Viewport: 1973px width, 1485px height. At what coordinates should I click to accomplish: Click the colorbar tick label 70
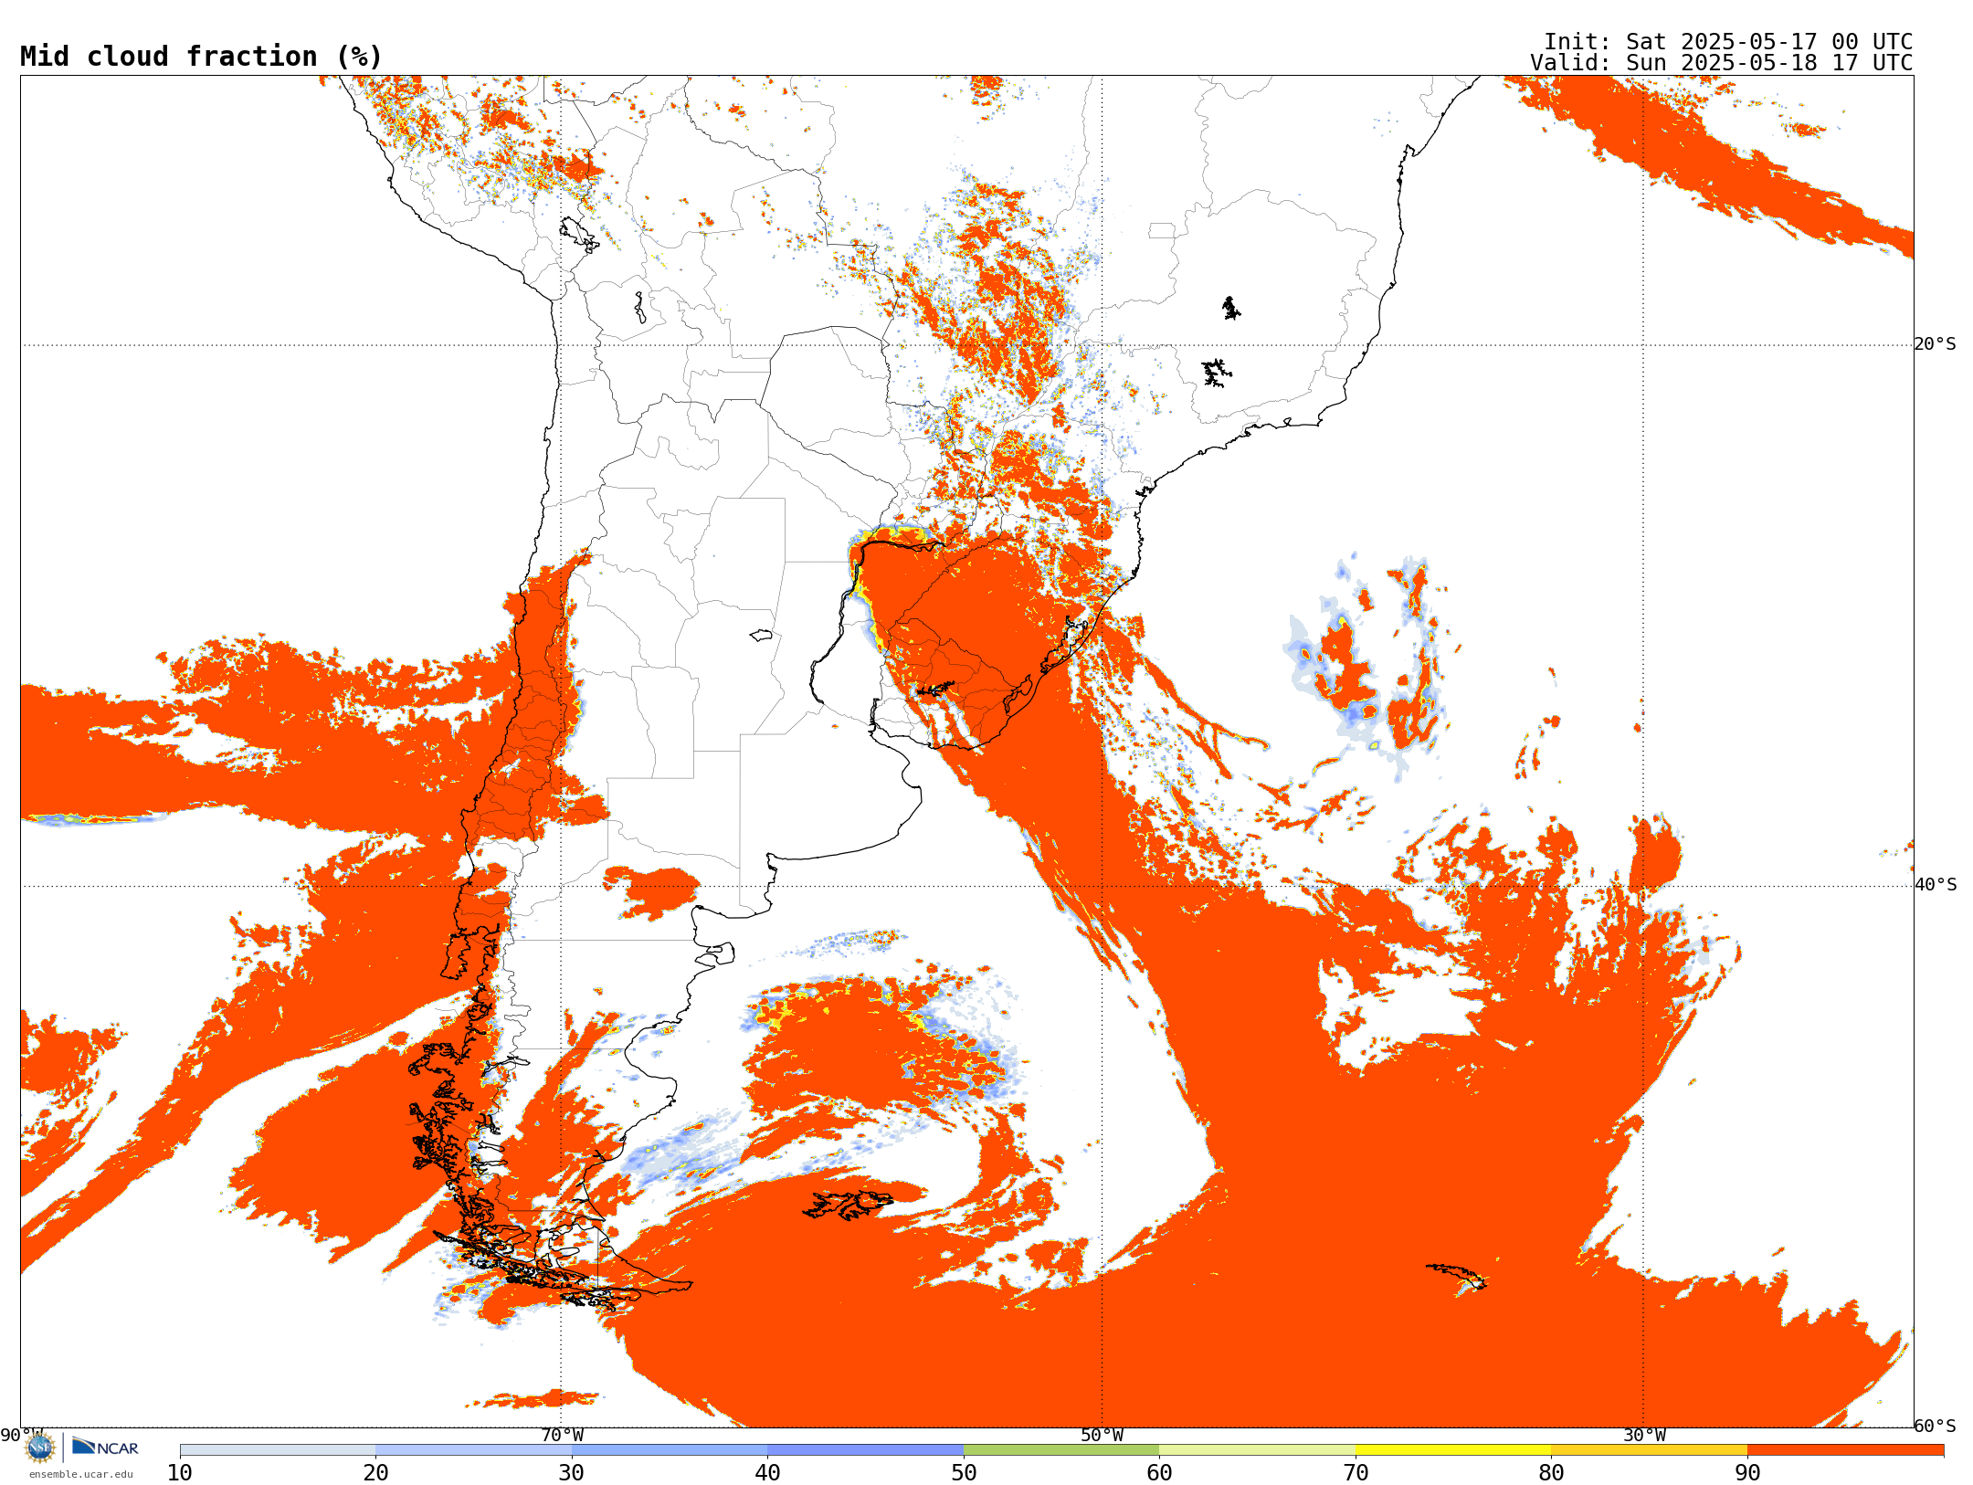point(1356,1473)
